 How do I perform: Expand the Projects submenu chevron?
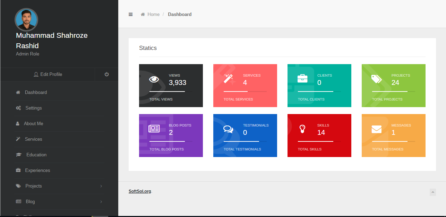tap(101, 186)
